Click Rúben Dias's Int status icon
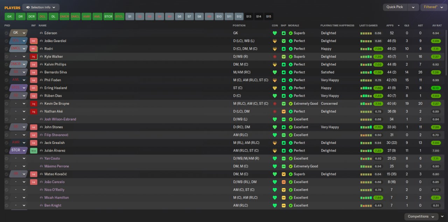Viewport: 448px width, 222px height. click(x=34, y=96)
